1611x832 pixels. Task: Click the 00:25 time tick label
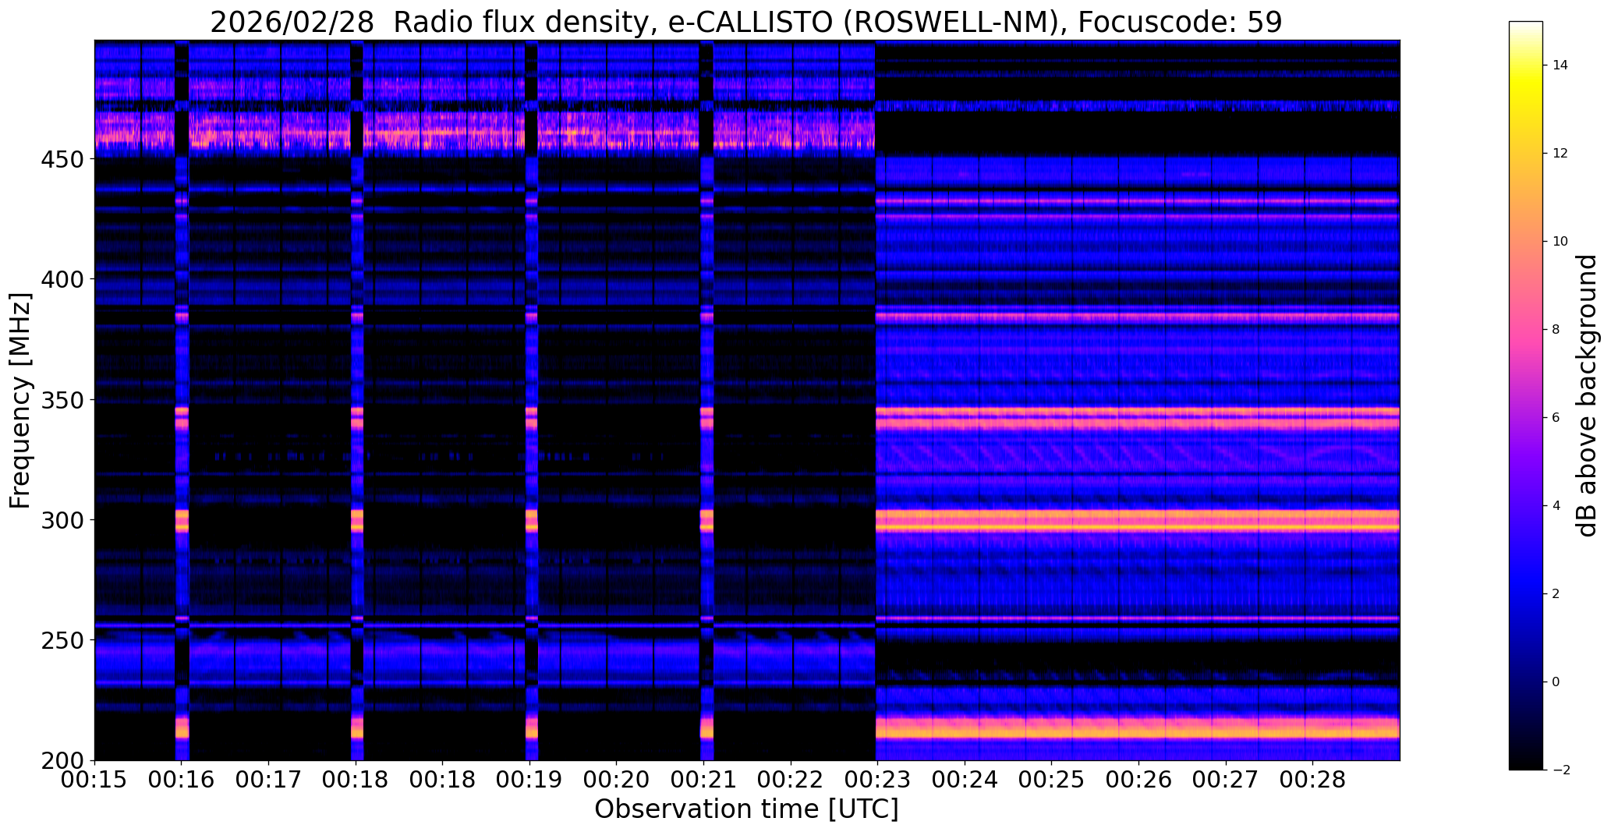pyautogui.click(x=1052, y=781)
